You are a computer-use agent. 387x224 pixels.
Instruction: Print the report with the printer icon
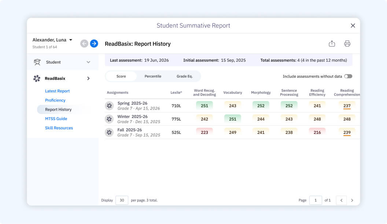pos(347,44)
